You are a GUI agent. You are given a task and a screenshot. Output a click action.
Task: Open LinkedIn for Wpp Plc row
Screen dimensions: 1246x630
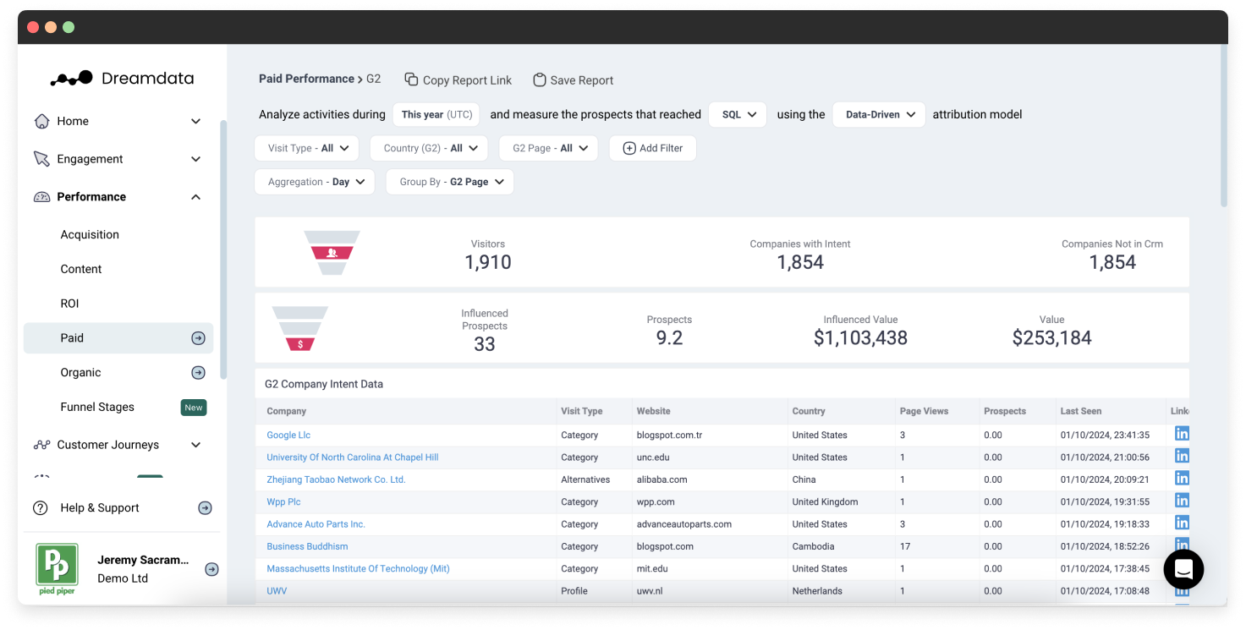click(1182, 501)
